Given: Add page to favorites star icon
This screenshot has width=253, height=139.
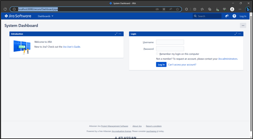Looking at the screenshot, I should coord(177,9).
